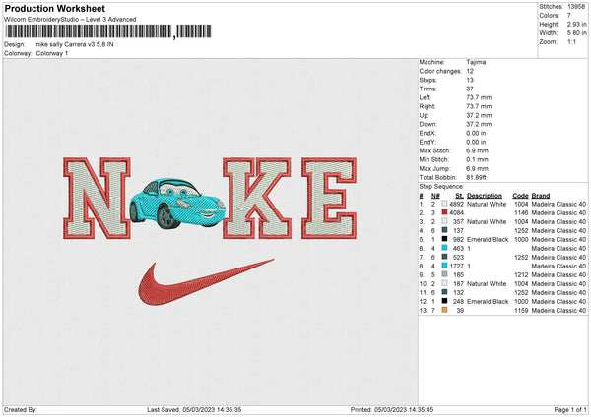Choose the gold swatch in stop 13
The width and height of the screenshot is (591, 417).
pyautogui.click(x=445, y=310)
